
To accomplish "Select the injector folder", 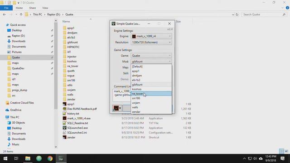I will click(72, 57).
